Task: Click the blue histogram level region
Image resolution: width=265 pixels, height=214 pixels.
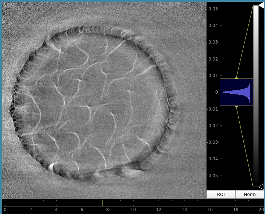Action: click(x=236, y=92)
